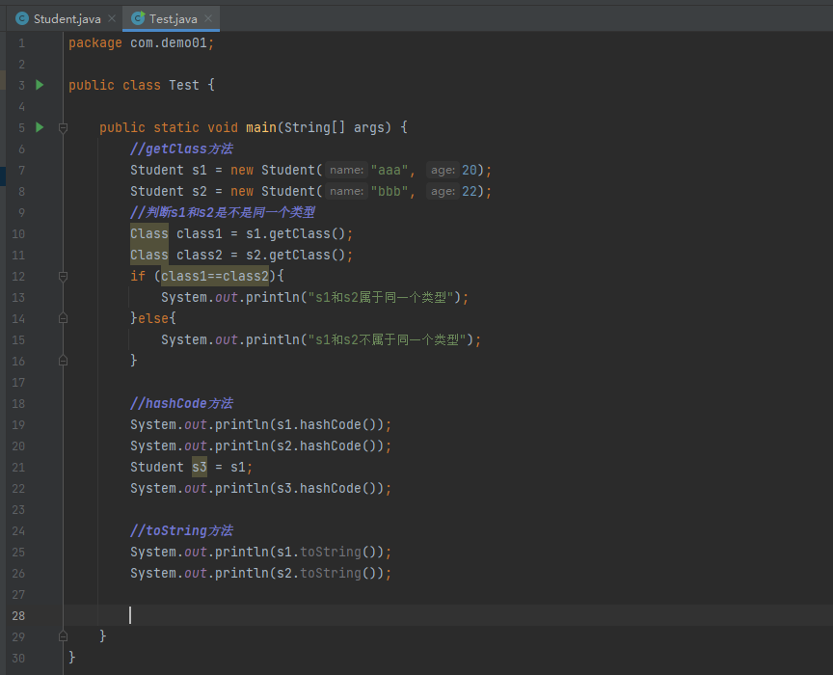Click the class1==class2 condition

[215, 277]
